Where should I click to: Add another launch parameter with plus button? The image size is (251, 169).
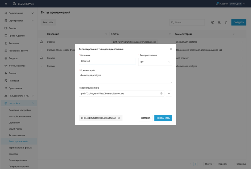tap(169, 94)
